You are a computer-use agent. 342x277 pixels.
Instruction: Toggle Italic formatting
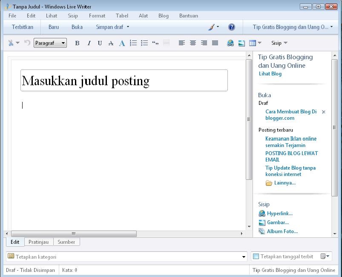[x=89, y=43]
